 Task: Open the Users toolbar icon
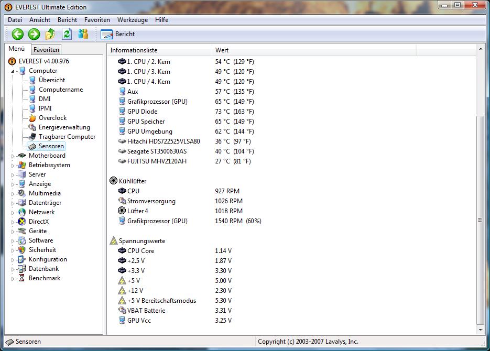[x=83, y=34]
